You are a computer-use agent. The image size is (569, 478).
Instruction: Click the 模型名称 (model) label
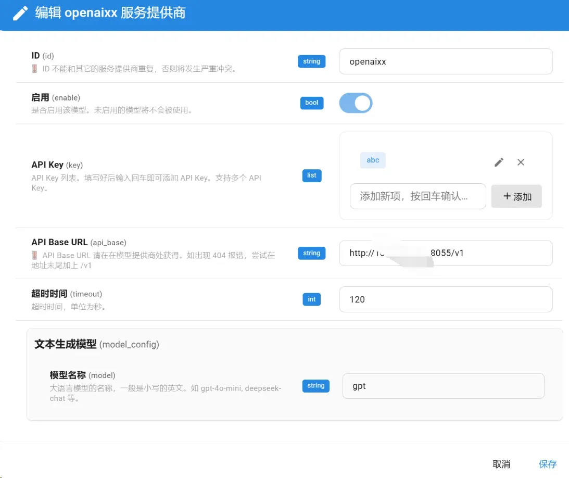pyautogui.click(x=82, y=375)
